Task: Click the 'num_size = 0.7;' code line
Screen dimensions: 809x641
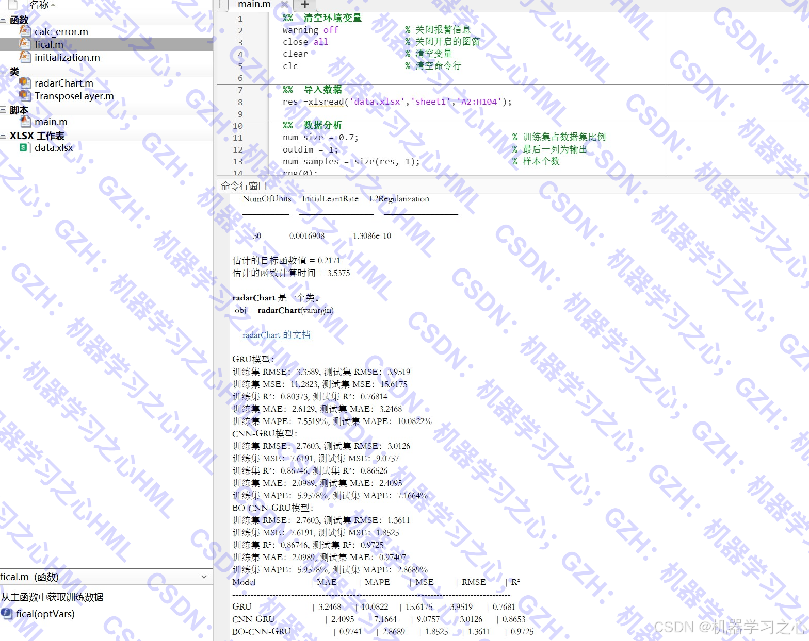Action: tap(320, 137)
